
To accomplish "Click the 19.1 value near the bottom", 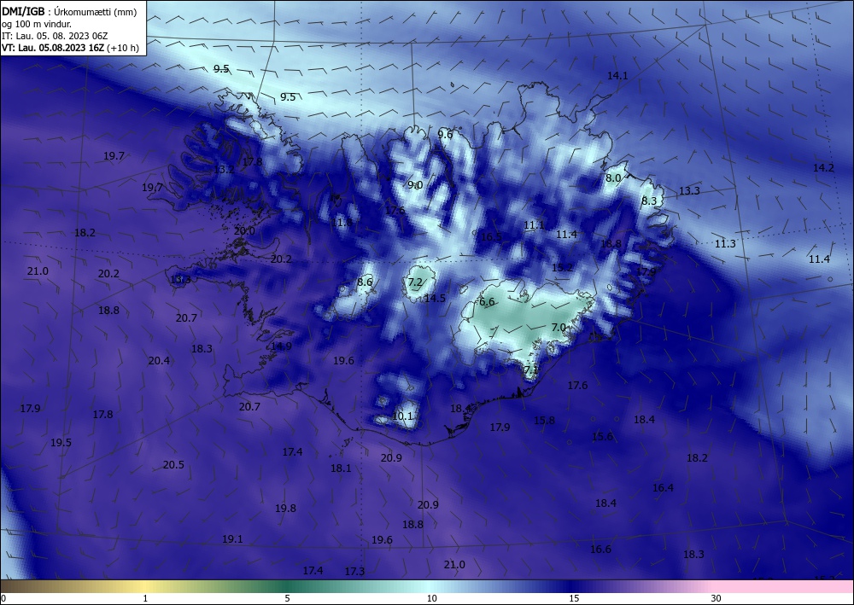I will pyautogui.click(x=232, y=539).
